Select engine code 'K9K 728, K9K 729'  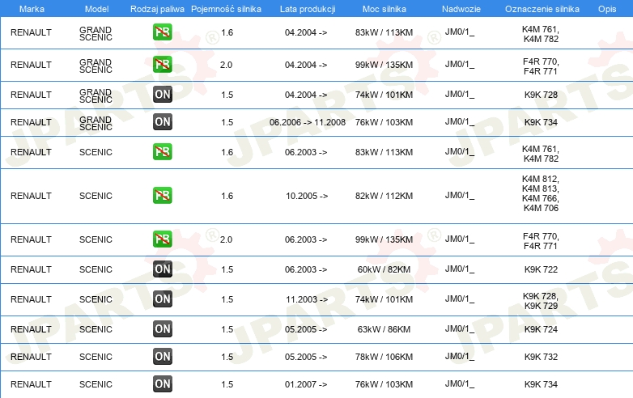tap(541, 301)
